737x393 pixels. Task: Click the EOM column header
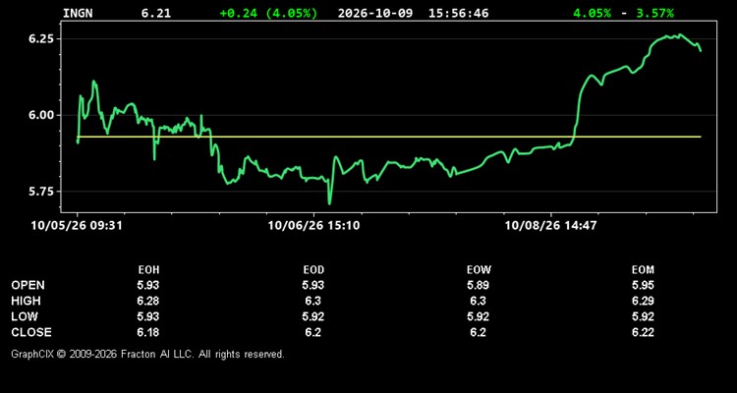pos(643,270)
